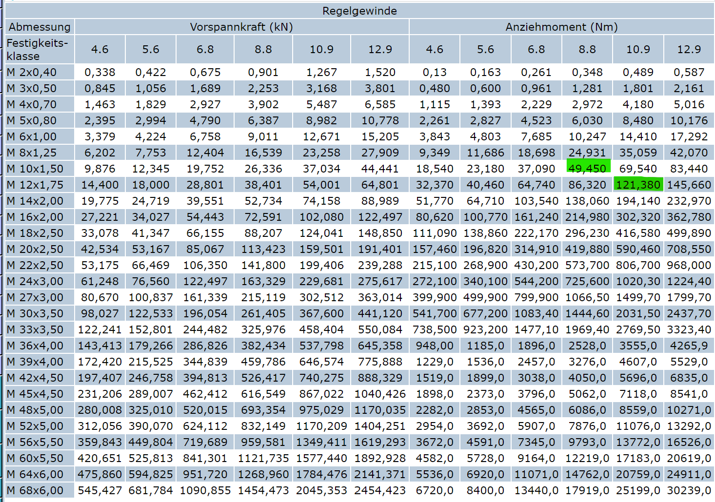The height and width of the screenshot is (502, 715).
Task: Select the M 45x4,50 row label
Action: (x=40, y=394)
